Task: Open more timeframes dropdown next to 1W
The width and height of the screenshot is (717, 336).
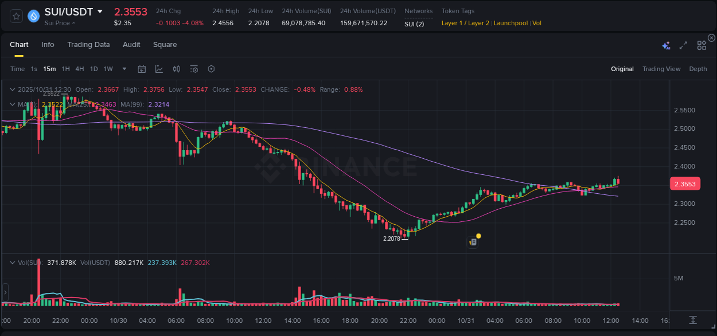Action: [123, 68]
